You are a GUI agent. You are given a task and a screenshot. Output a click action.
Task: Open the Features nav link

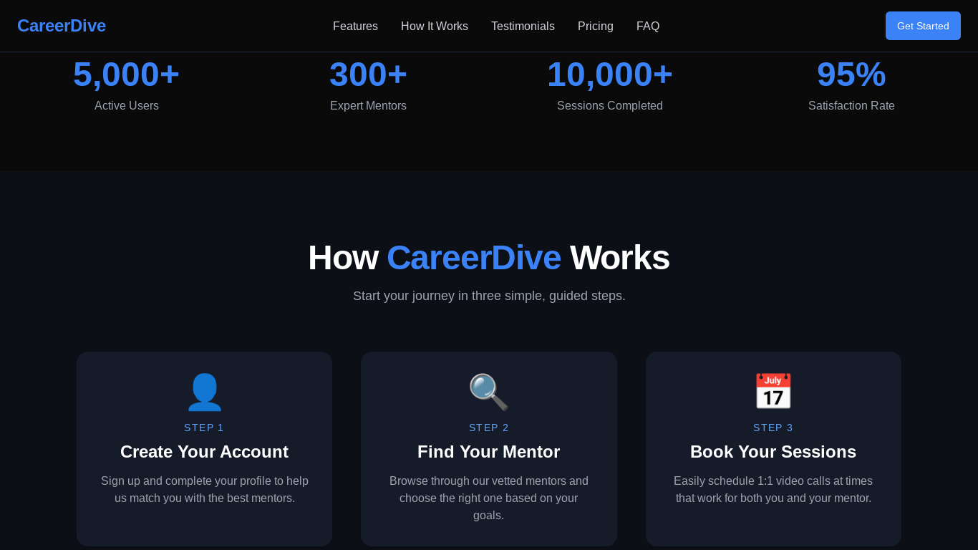(355, 26)
